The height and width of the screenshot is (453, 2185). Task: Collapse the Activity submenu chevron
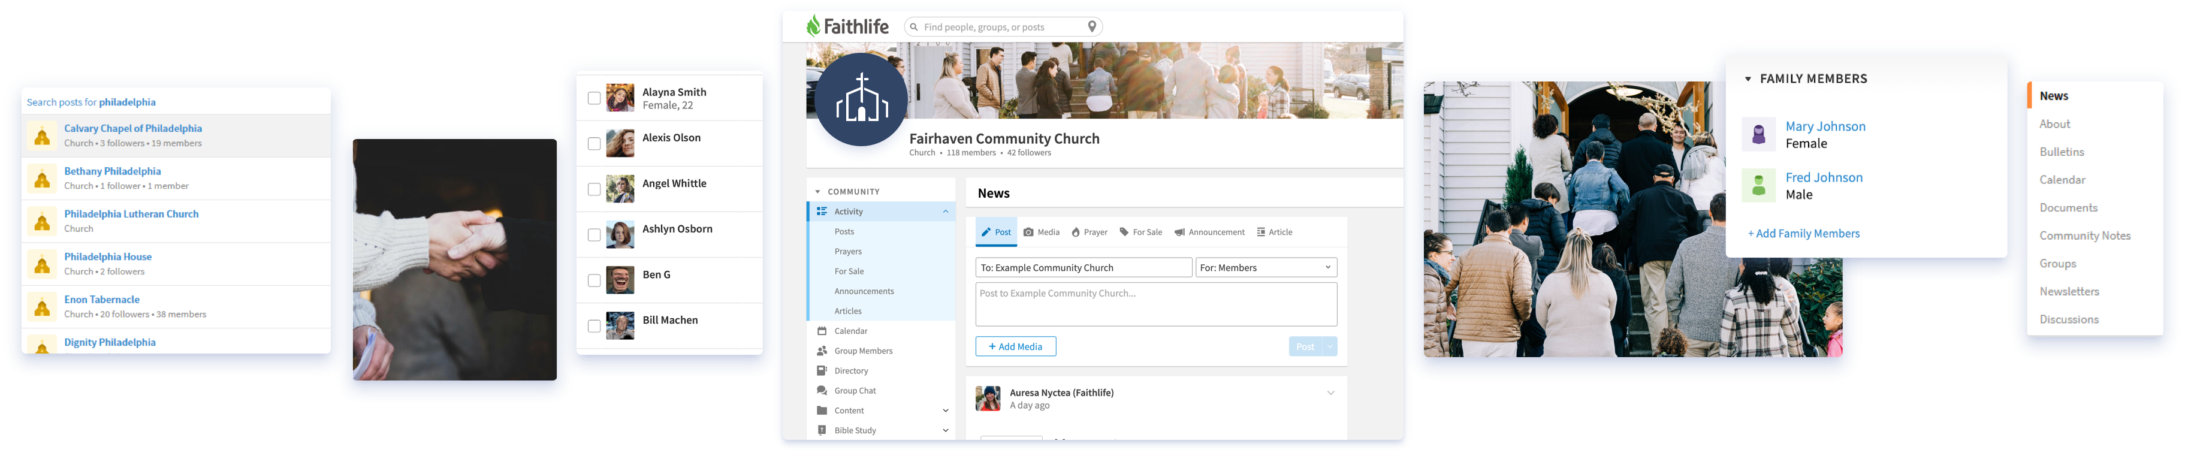945,212
